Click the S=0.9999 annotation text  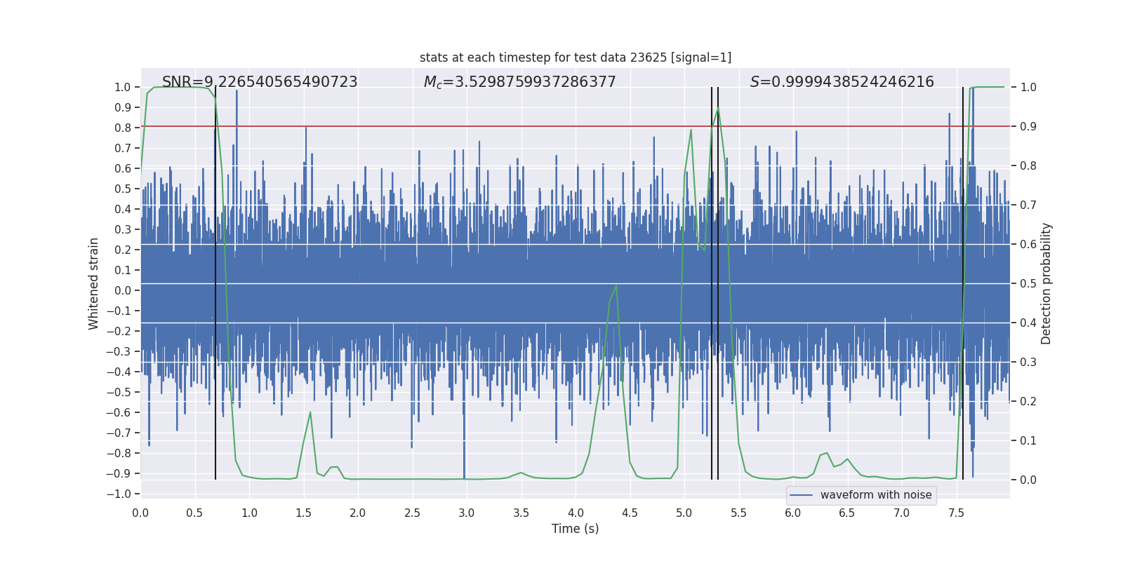842,82
